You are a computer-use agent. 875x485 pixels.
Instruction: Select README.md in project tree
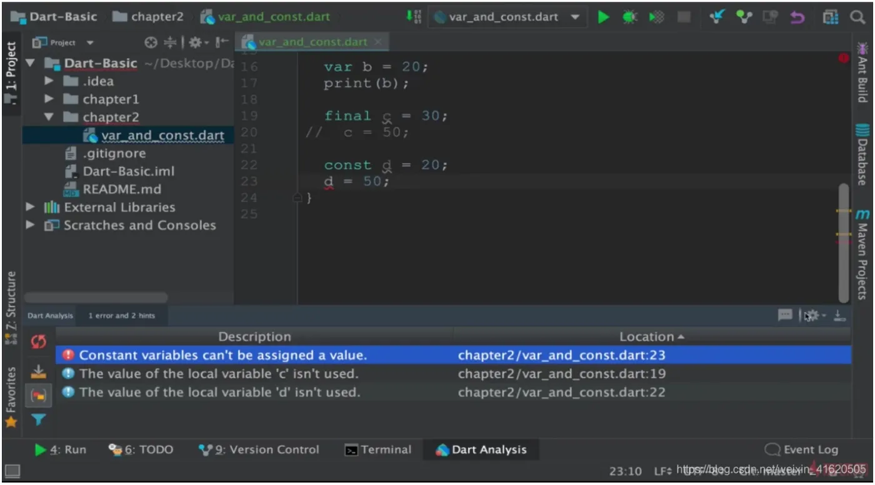tap(112, 189)
